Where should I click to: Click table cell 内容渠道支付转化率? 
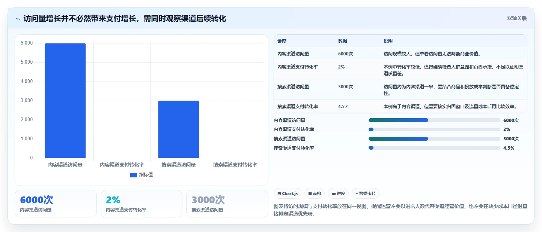pos(298,67)
